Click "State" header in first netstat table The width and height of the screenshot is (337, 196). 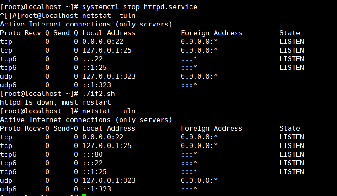pyautogui.click(x=290, y=33)
